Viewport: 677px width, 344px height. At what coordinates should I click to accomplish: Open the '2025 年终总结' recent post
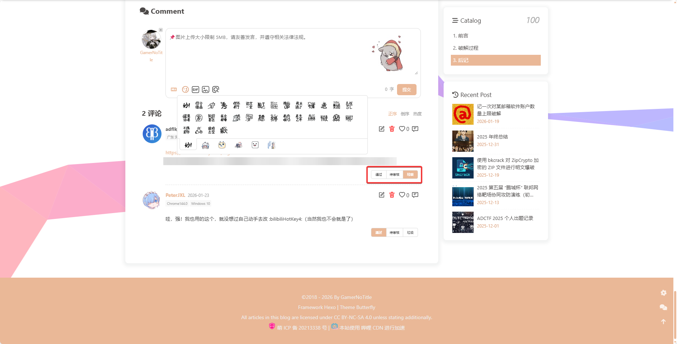(492, 137)
